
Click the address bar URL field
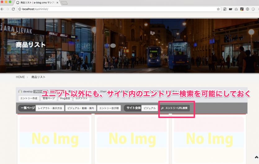click(118, 9)
